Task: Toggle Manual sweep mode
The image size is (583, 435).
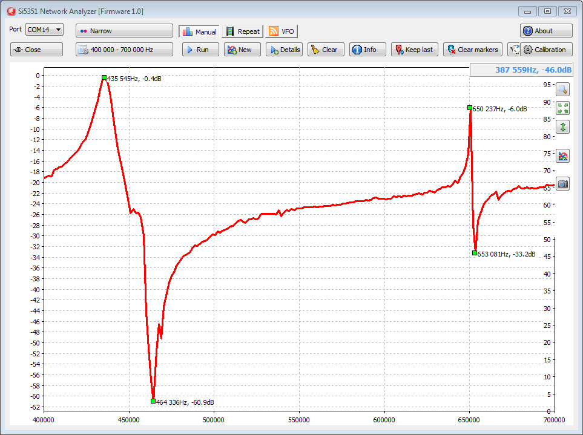Action: coord(199,31)
